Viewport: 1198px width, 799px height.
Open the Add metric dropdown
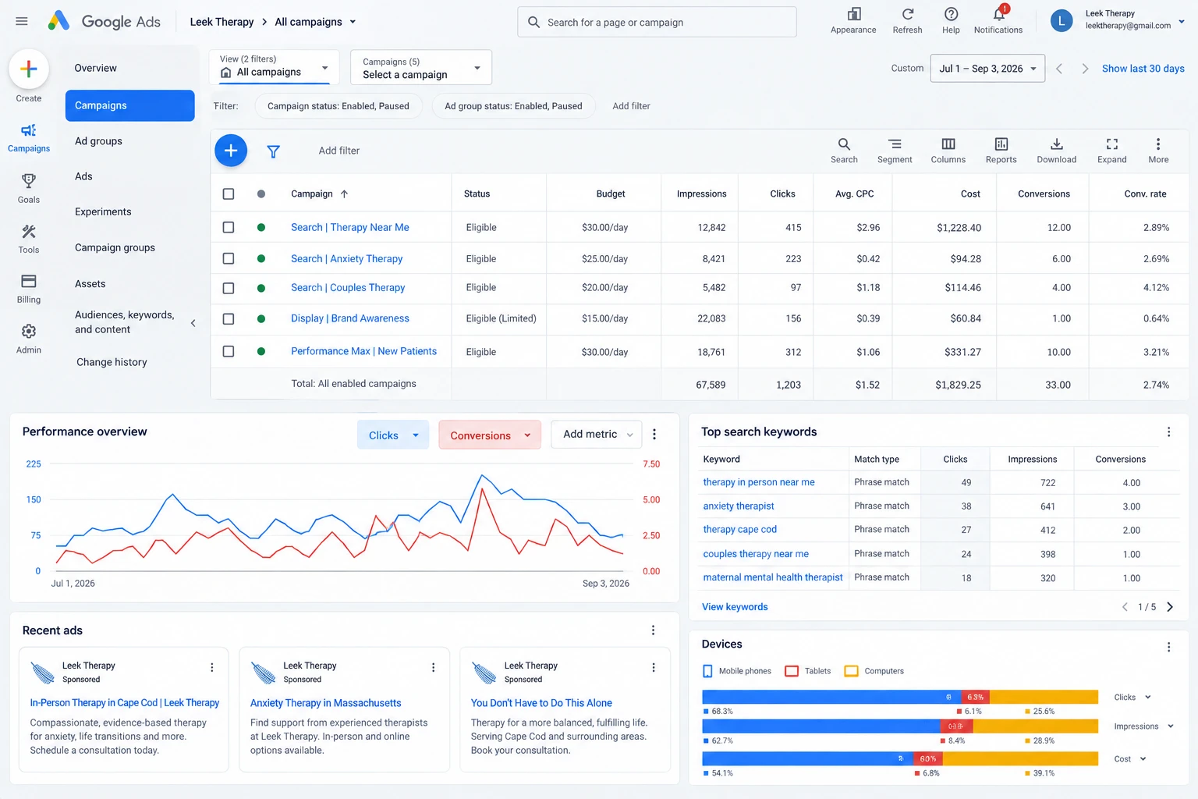(x=597, y=434)
